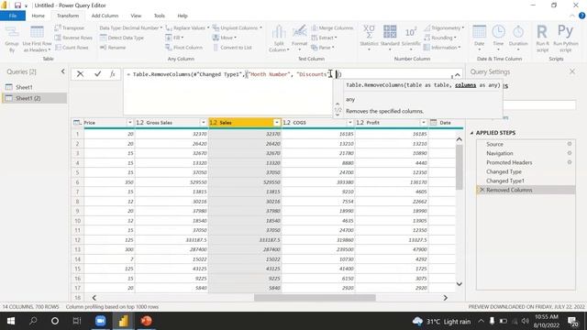
Task: Click Reverse Rows in the ribbon
Action: [73, 38]
